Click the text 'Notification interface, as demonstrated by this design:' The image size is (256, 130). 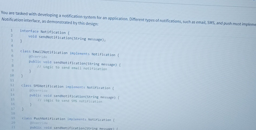50,22
